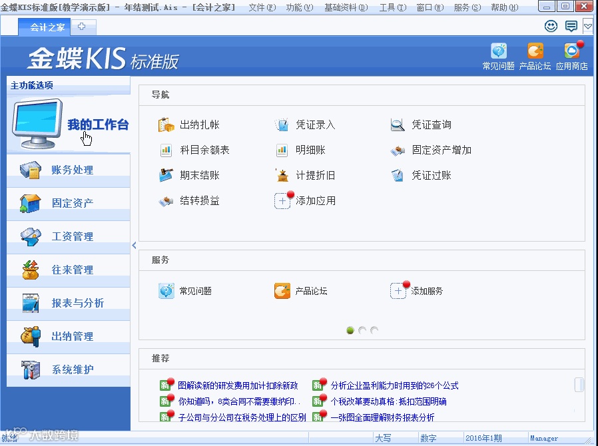Click the 推荐 panel scrollbar thumb
This screenshot has width=598, height=446.
pos(579,385)
